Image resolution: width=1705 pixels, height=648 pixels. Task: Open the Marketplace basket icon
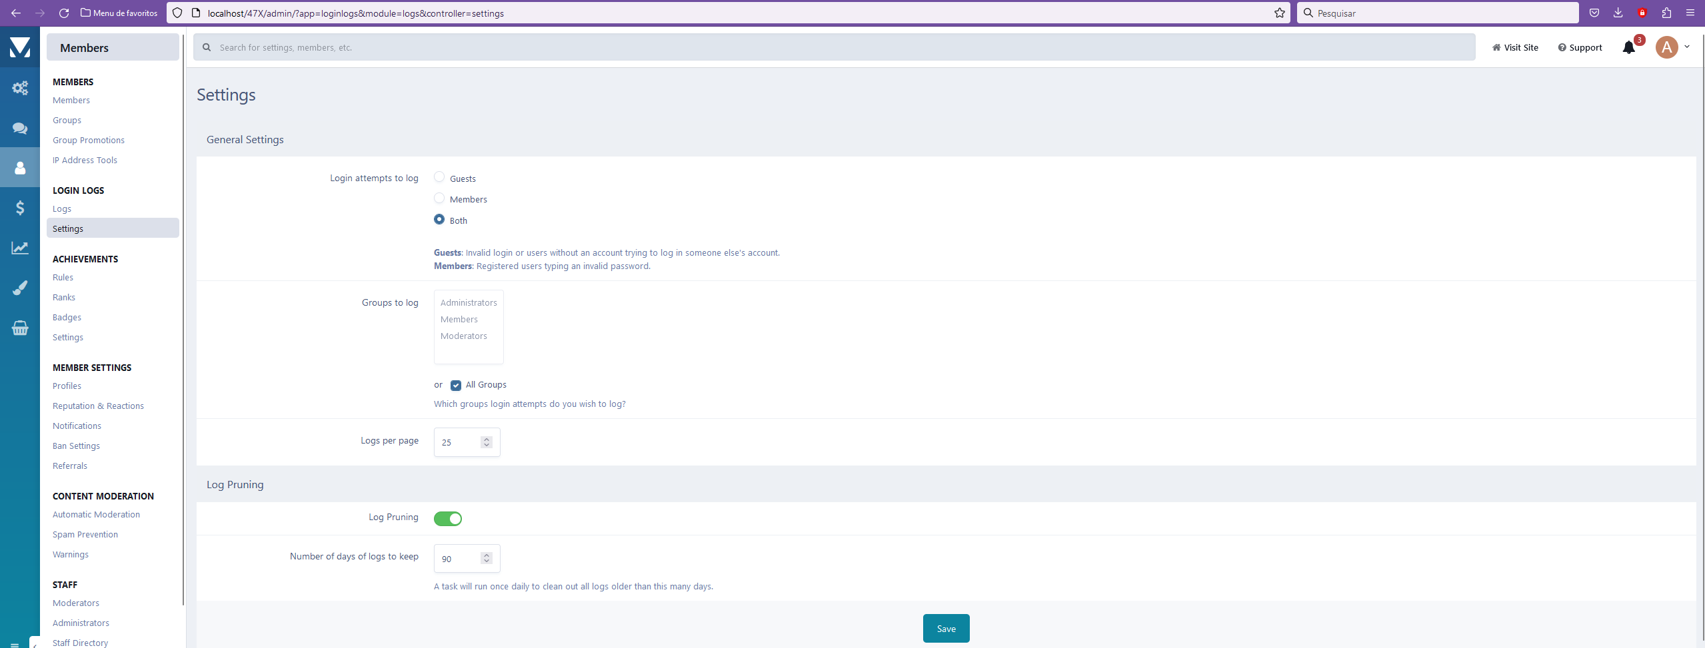[20, 327]
